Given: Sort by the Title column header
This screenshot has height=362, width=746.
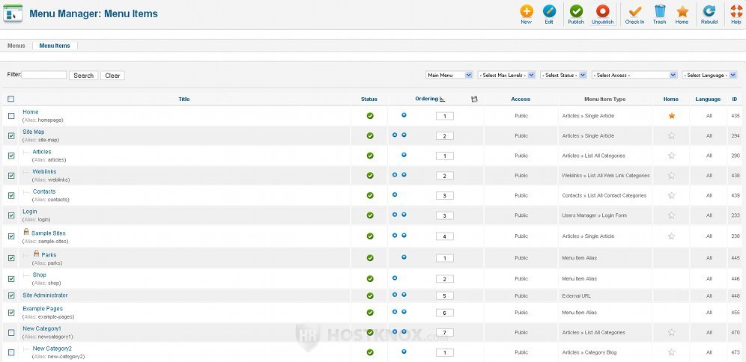Looking at the screenshot, I should point(184,99).
